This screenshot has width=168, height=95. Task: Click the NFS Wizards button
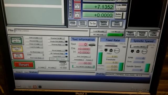(98, 35)
